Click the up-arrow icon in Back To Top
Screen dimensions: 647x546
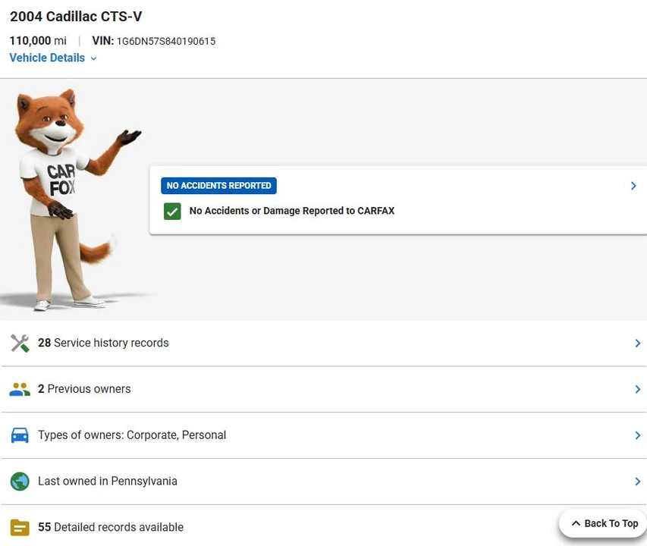click(576, 523)
